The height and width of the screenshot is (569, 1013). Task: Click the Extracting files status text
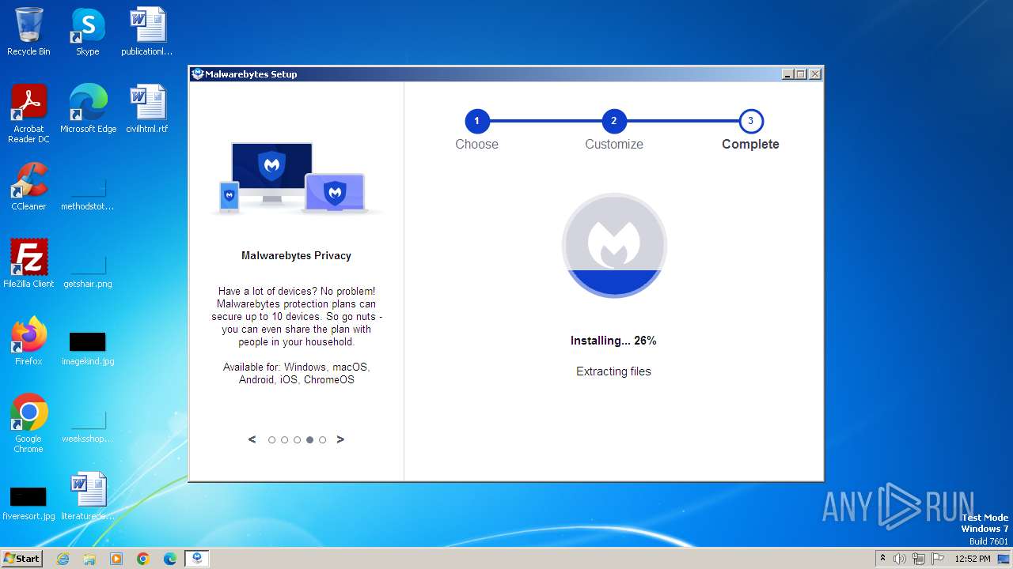point(613,371)
